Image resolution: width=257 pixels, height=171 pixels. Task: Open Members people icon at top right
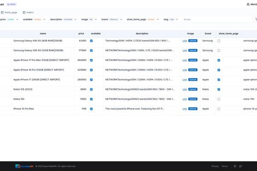[248, 4]
